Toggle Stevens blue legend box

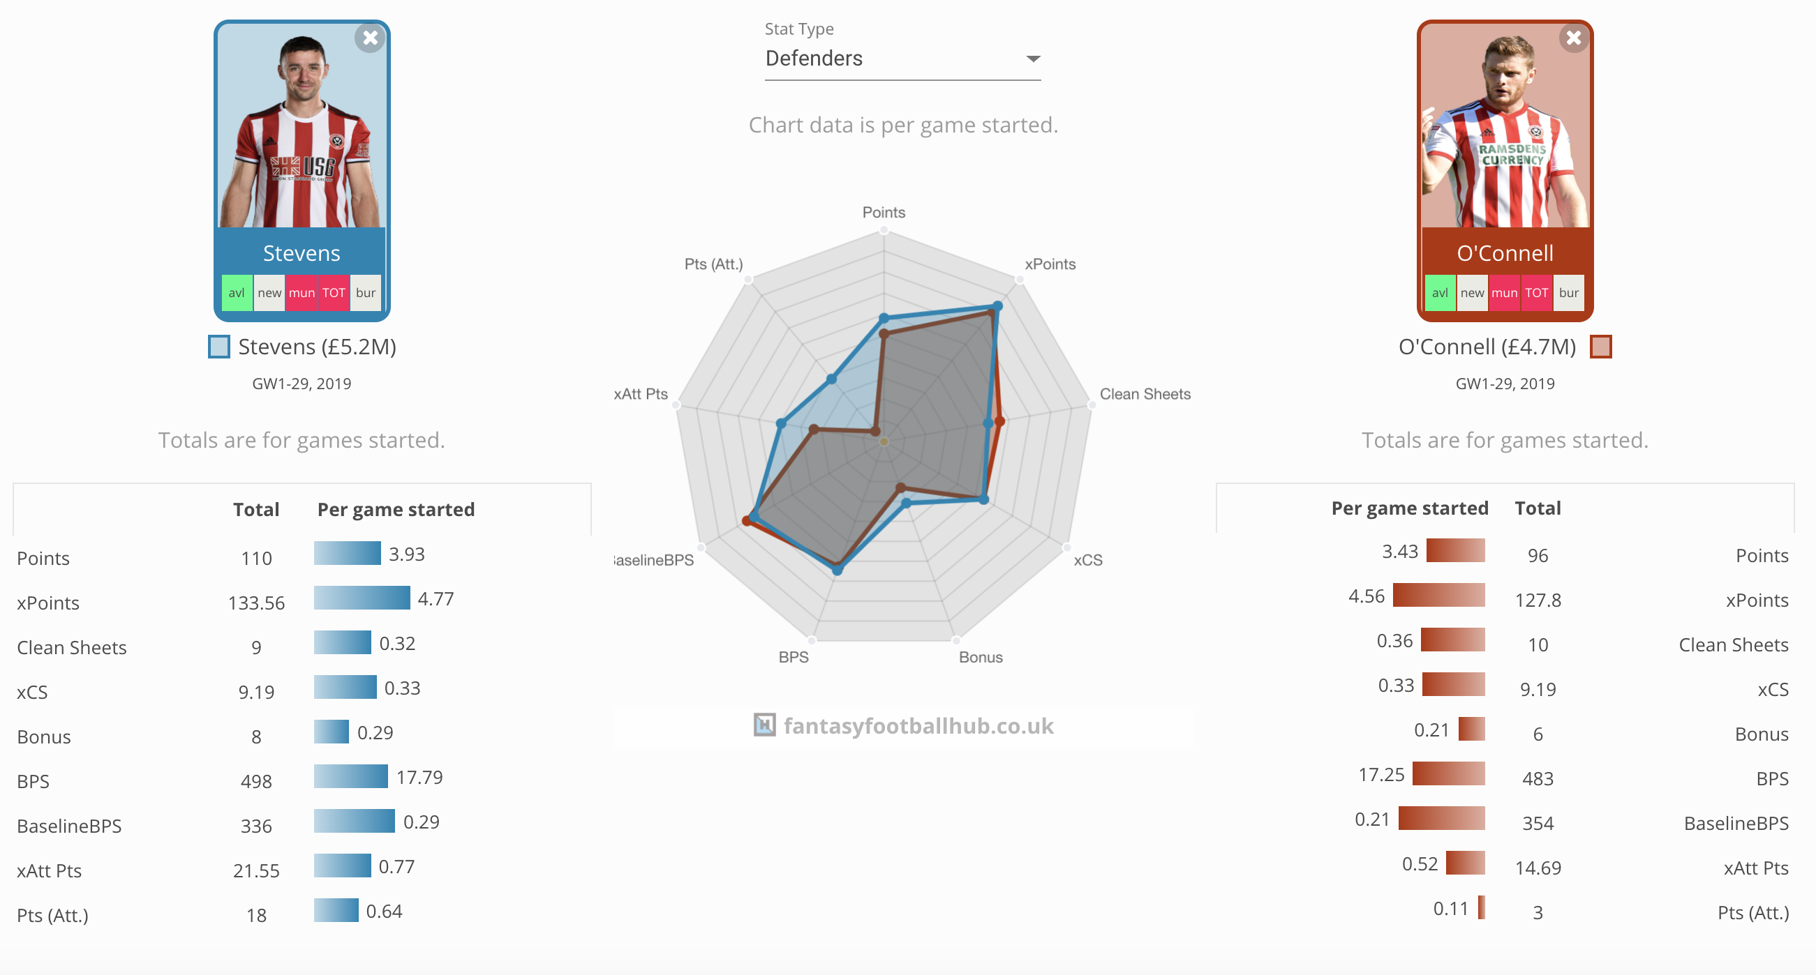click(x=219, y=347)
